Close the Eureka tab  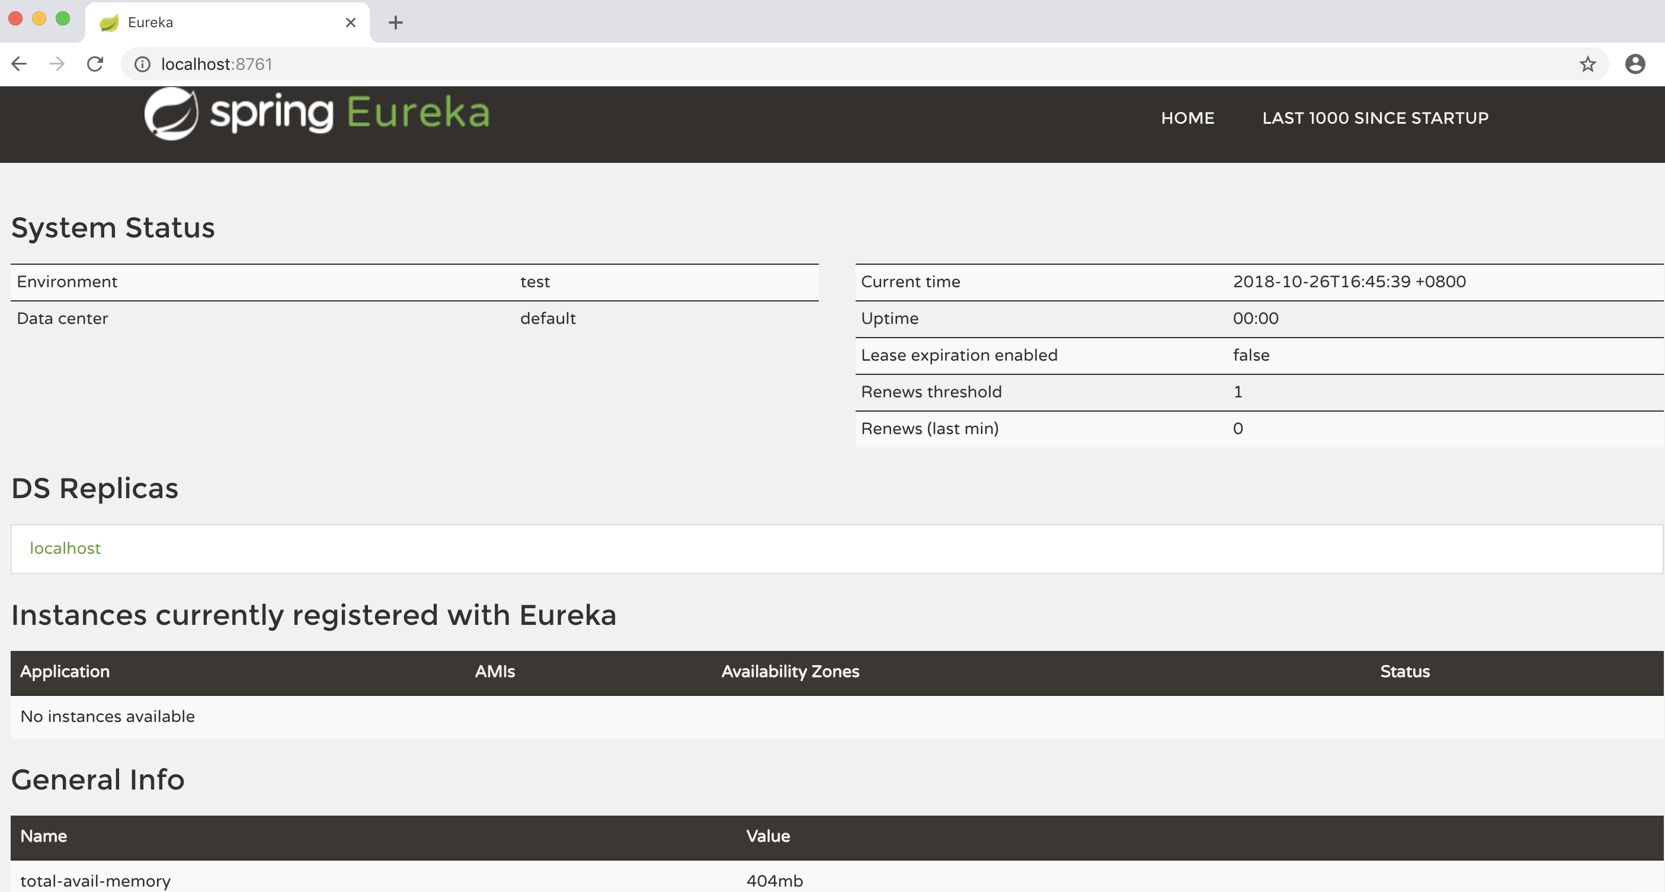pos(350,23)
